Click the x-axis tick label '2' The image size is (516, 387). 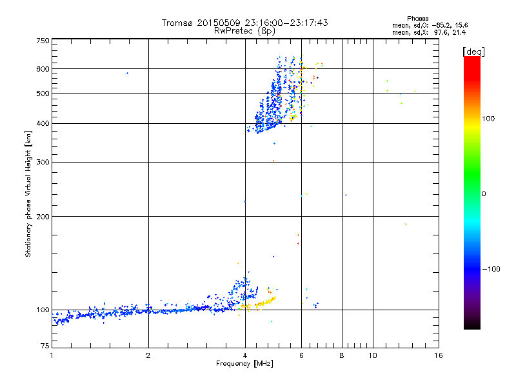[148, 355]
